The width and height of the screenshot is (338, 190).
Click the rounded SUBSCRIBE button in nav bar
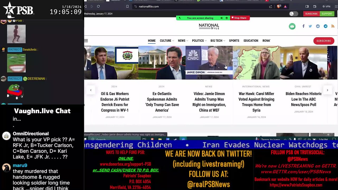point(324,41)
